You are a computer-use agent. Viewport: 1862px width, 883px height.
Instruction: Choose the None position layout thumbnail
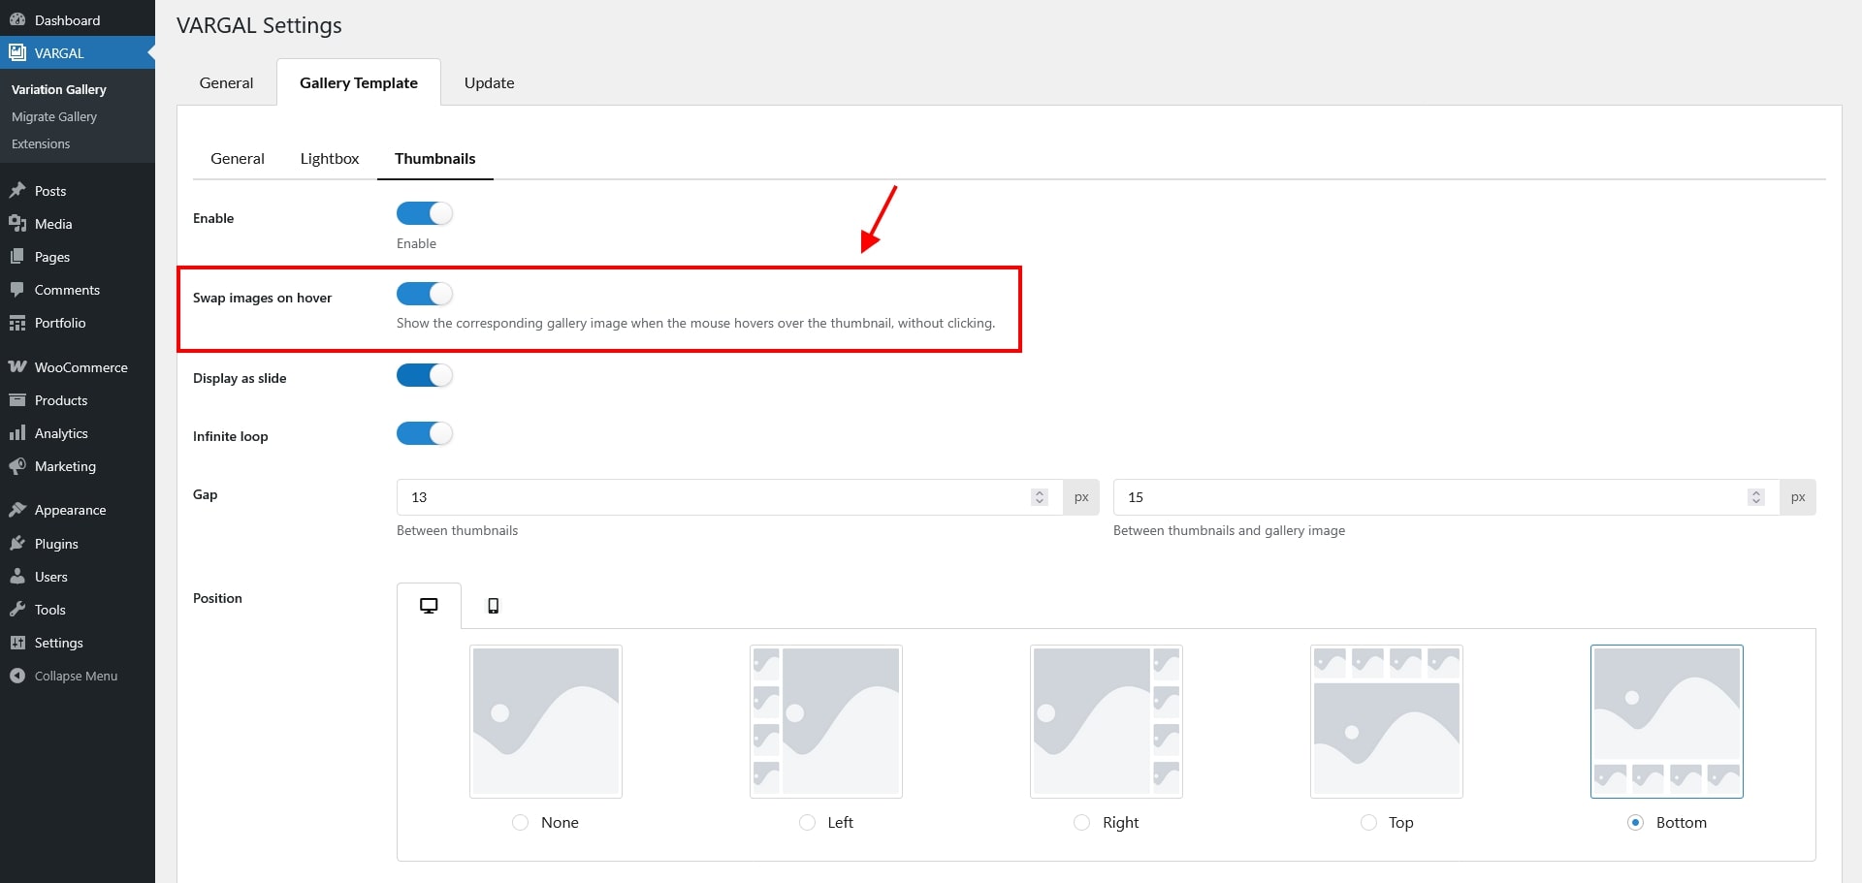[546, 722]
